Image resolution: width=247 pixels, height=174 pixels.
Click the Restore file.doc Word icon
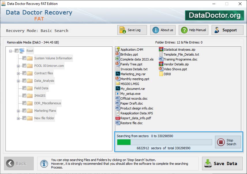(x=118, y=123)
